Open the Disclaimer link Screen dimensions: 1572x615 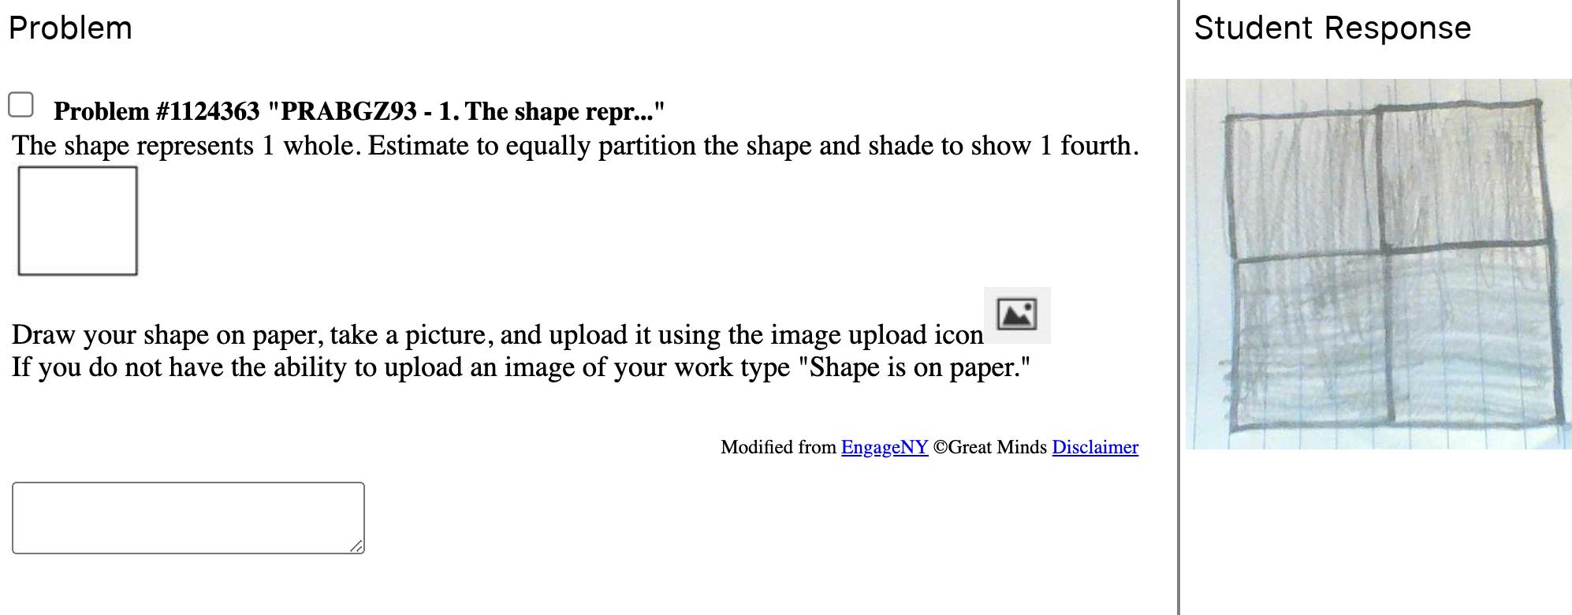(x=1094, y=447)
